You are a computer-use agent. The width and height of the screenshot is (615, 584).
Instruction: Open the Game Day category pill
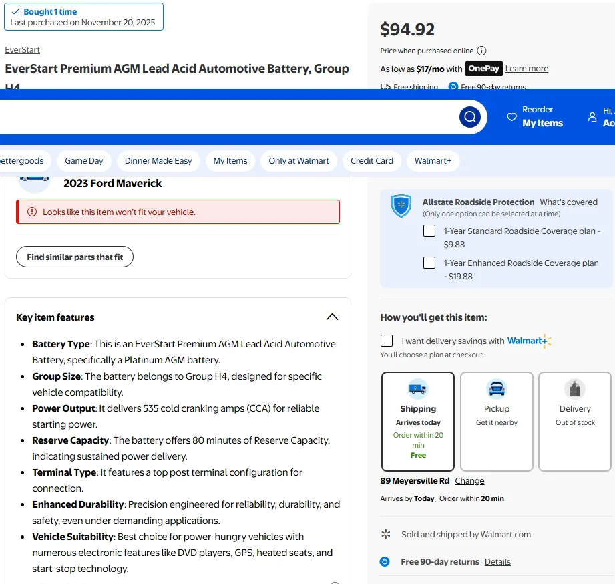click(x=84, y=161)
